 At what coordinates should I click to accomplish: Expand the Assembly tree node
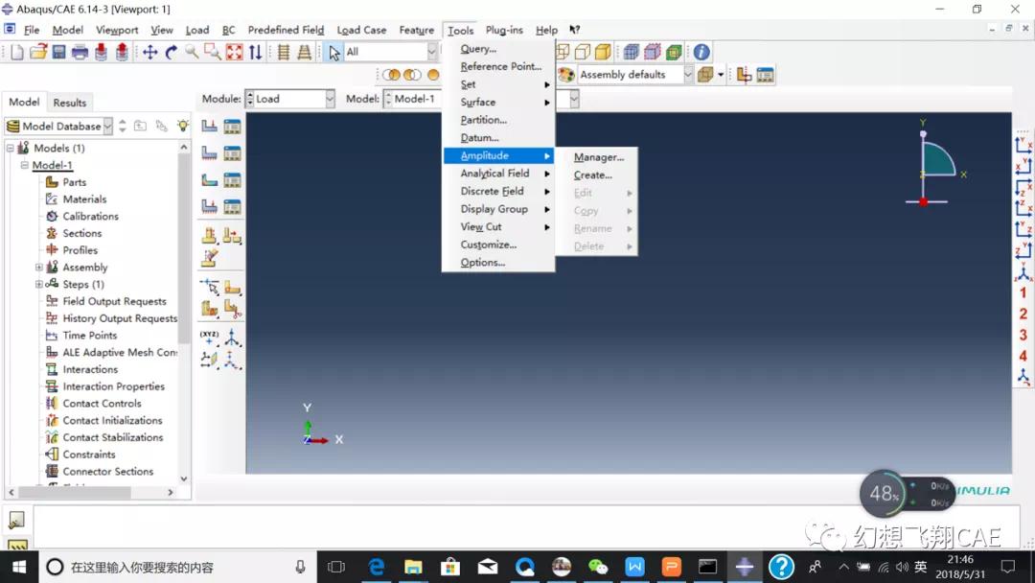point(39,268)
